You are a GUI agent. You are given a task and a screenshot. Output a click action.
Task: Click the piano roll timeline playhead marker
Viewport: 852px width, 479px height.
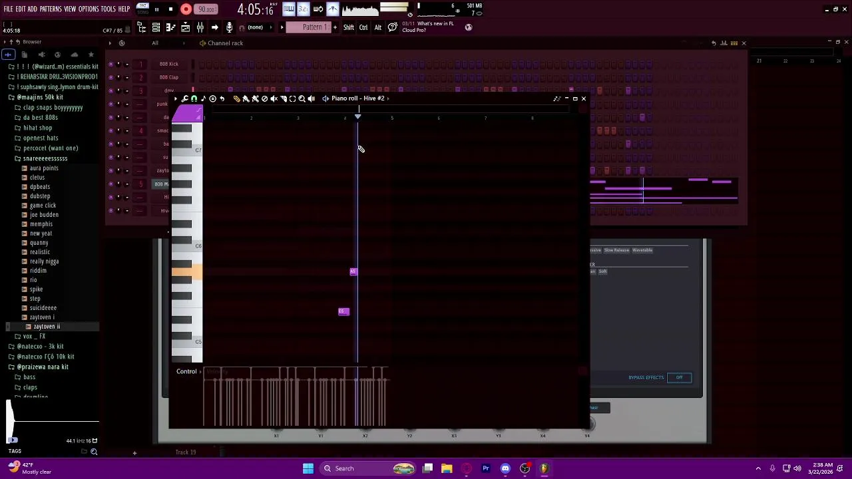pos(357,117)
